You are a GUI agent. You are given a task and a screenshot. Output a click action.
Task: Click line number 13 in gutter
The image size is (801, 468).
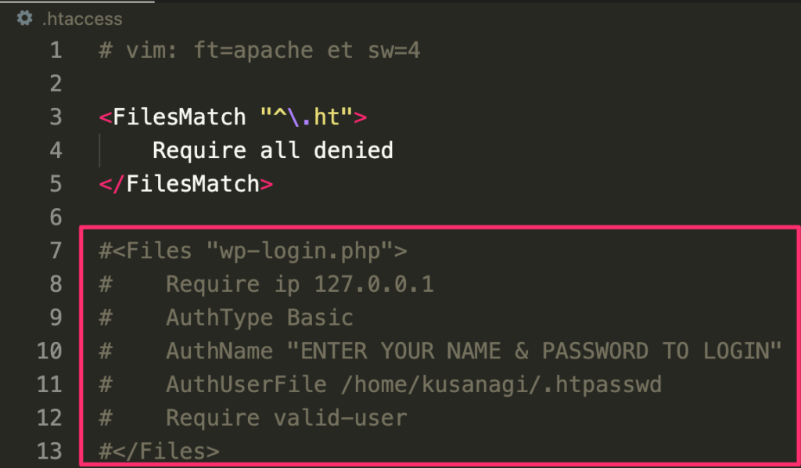49,451
